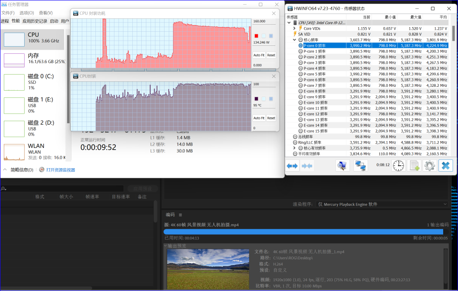Open the renderer Mercury Playback Engine dropdown
The image size is (458, 291).
pos(382,204)
